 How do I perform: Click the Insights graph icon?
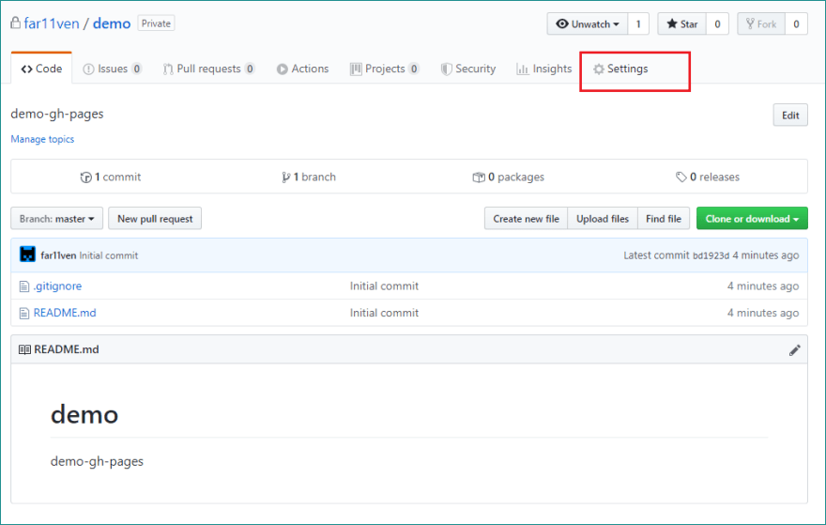(522, 69)
